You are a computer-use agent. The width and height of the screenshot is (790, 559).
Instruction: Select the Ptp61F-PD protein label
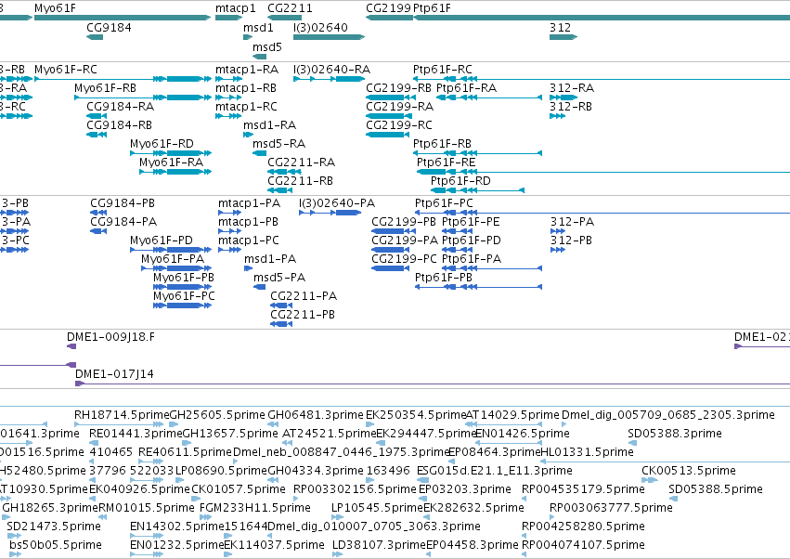472,240
